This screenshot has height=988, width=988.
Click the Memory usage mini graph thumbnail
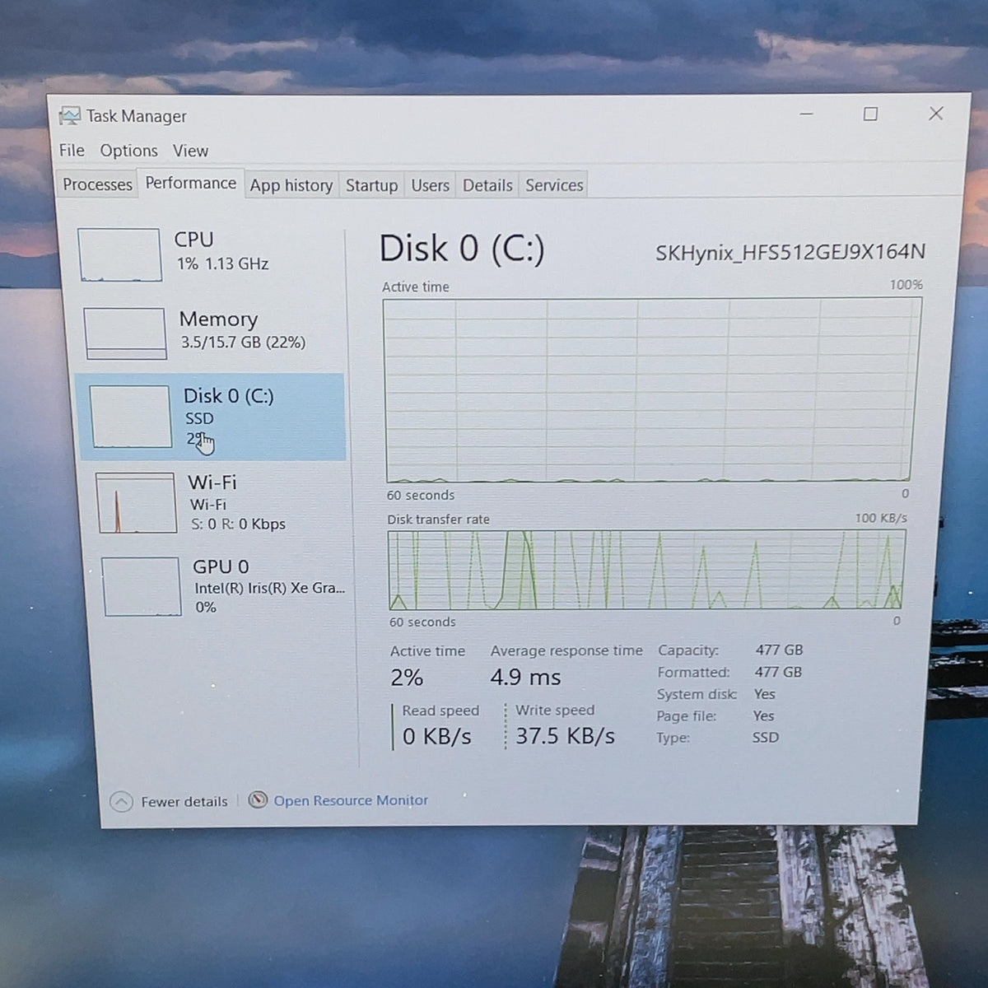[125, 333]
